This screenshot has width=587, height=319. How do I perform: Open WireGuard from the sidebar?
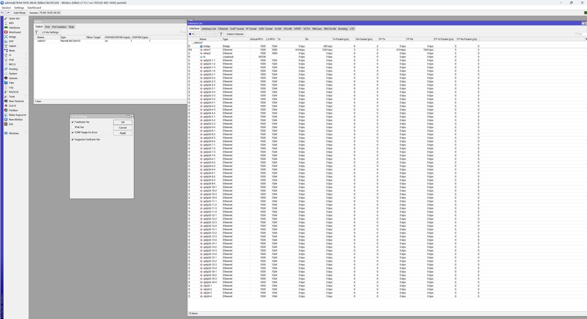(14, 32)
